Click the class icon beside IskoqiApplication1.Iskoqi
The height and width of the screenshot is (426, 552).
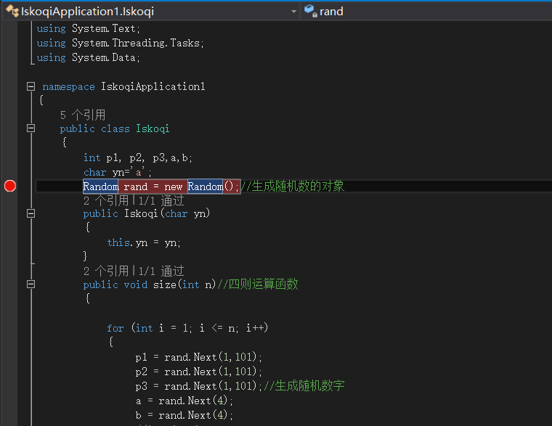(12, 12)
